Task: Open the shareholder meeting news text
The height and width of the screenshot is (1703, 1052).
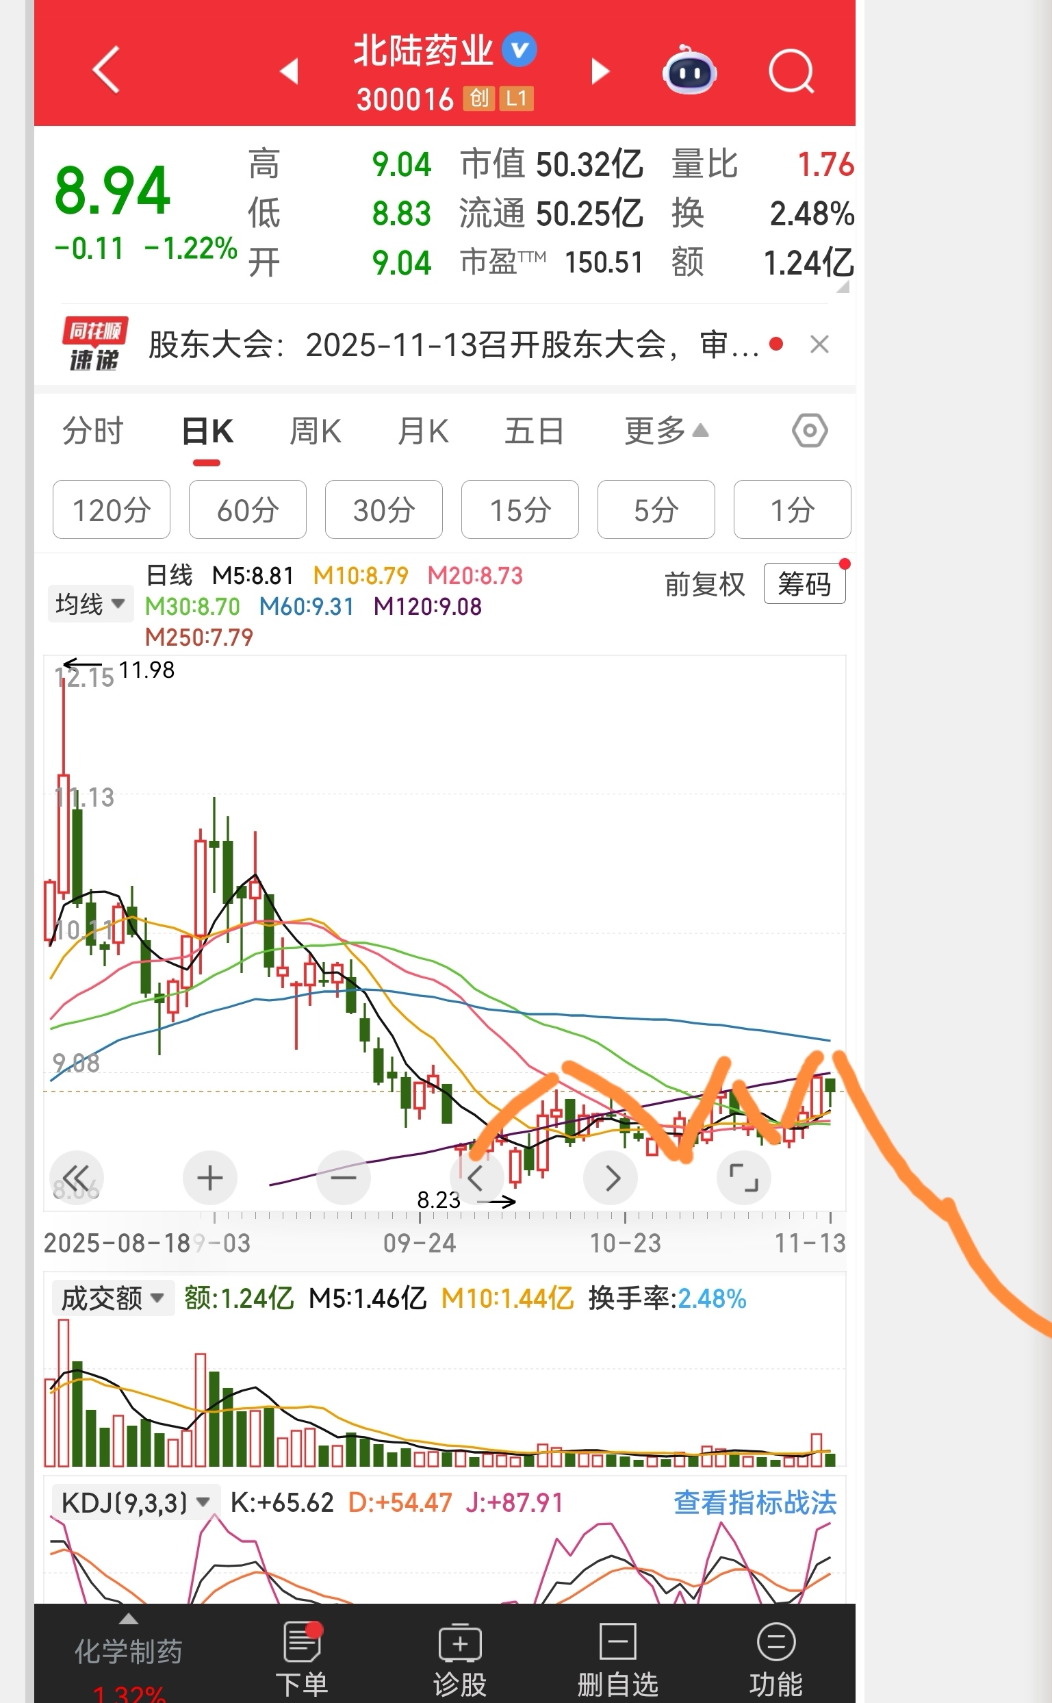Action: pos(454,344)
